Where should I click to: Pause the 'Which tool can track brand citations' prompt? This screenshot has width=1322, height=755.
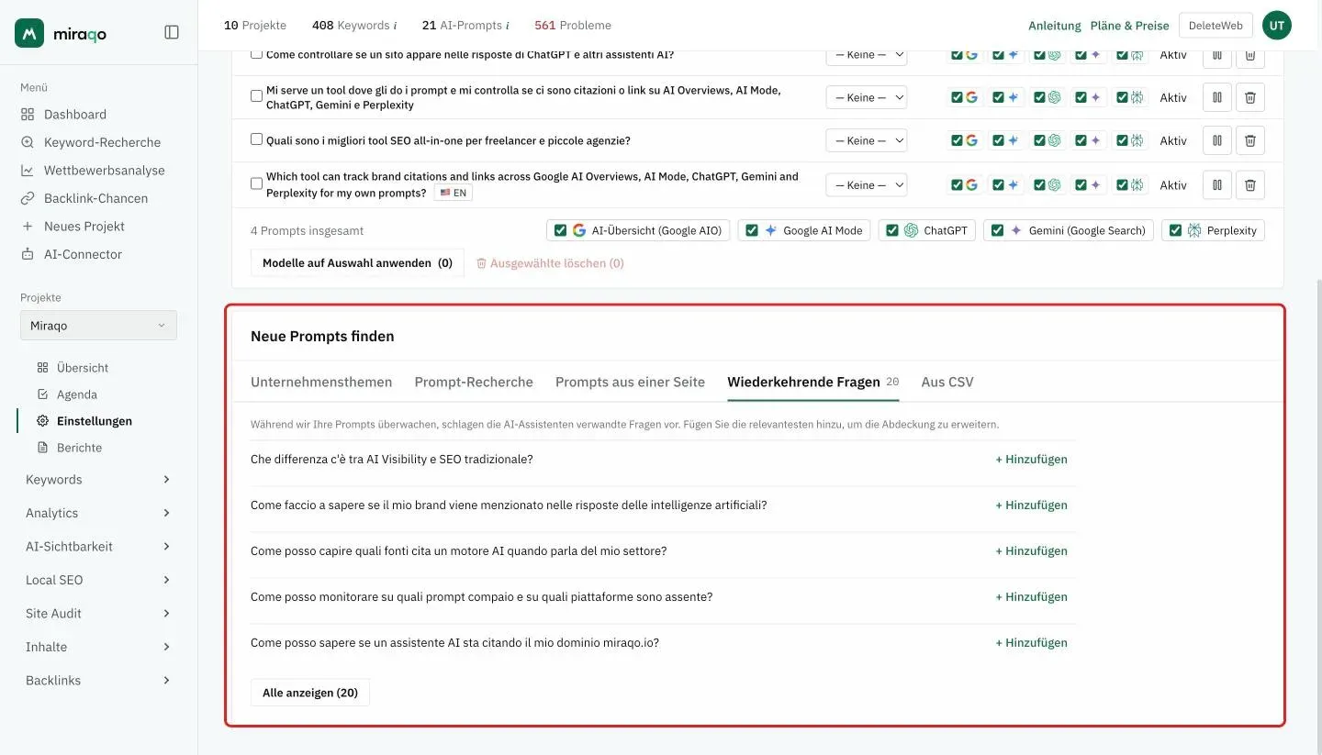point(1216,184)
